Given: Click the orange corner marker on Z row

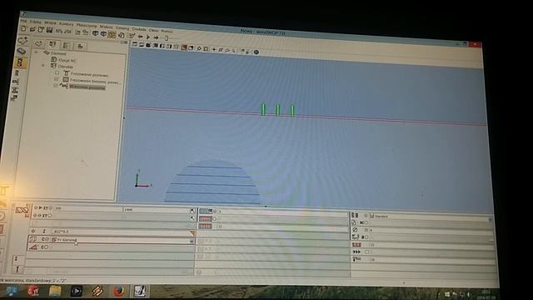Looking at the screenshot, I should point(192,233).
